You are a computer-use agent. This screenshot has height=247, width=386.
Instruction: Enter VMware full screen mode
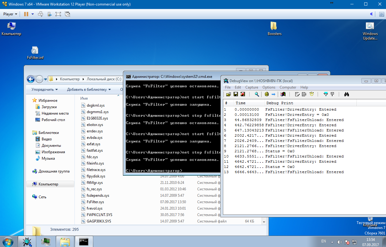58,14
